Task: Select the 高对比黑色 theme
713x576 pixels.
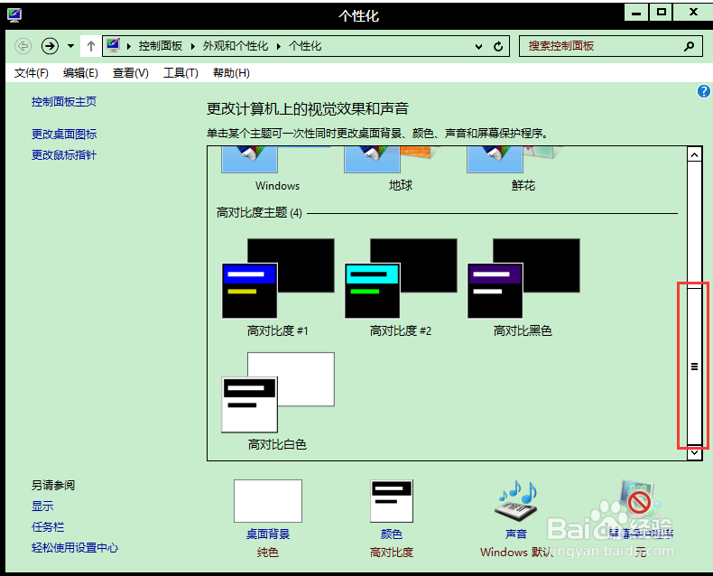Action: point(523,287)
